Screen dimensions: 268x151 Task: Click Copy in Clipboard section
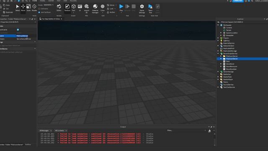pyautogui.click(x=7, y=5)
